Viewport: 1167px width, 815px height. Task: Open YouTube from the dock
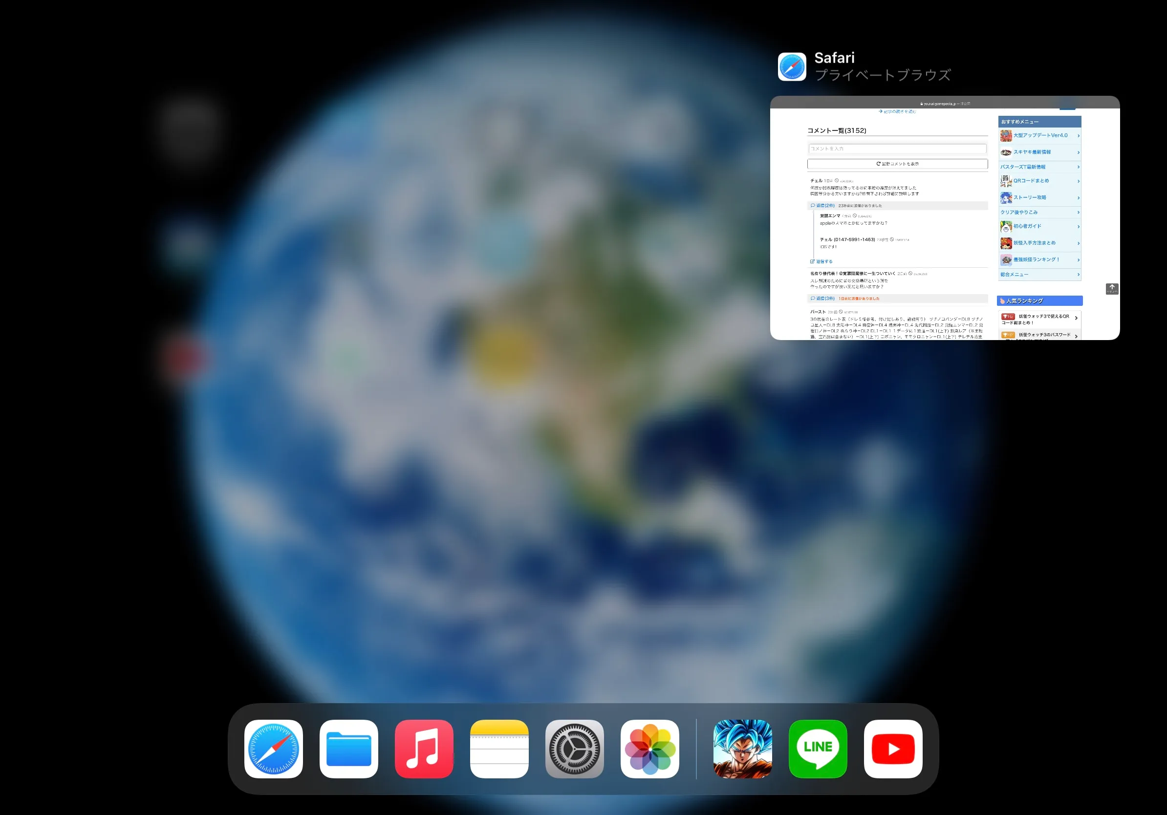tap(893, 749)
